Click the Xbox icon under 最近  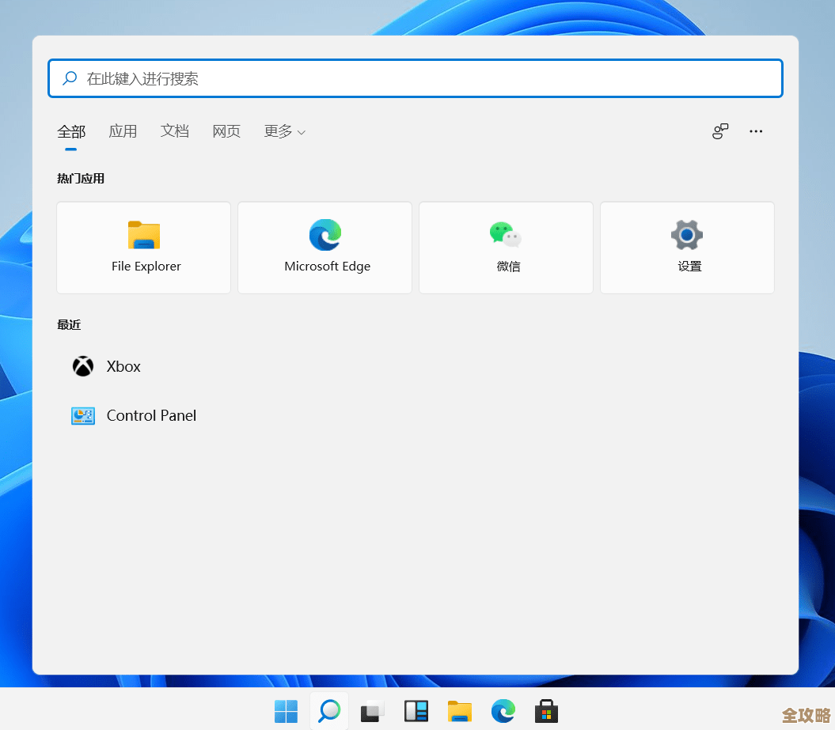(82, 365)
